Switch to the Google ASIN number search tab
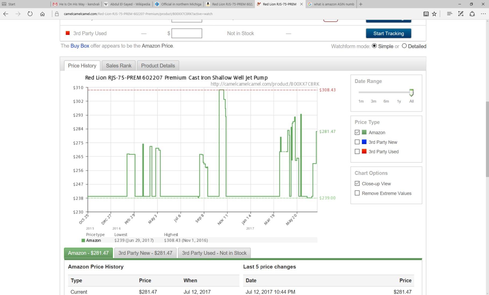This screenshot has width=489, height=295. (x=331, y=4)
